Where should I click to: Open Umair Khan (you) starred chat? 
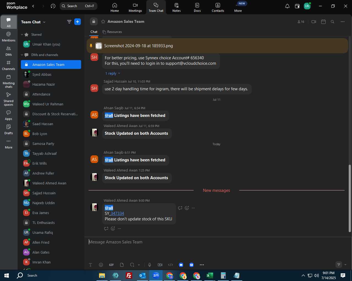[51, 44]
